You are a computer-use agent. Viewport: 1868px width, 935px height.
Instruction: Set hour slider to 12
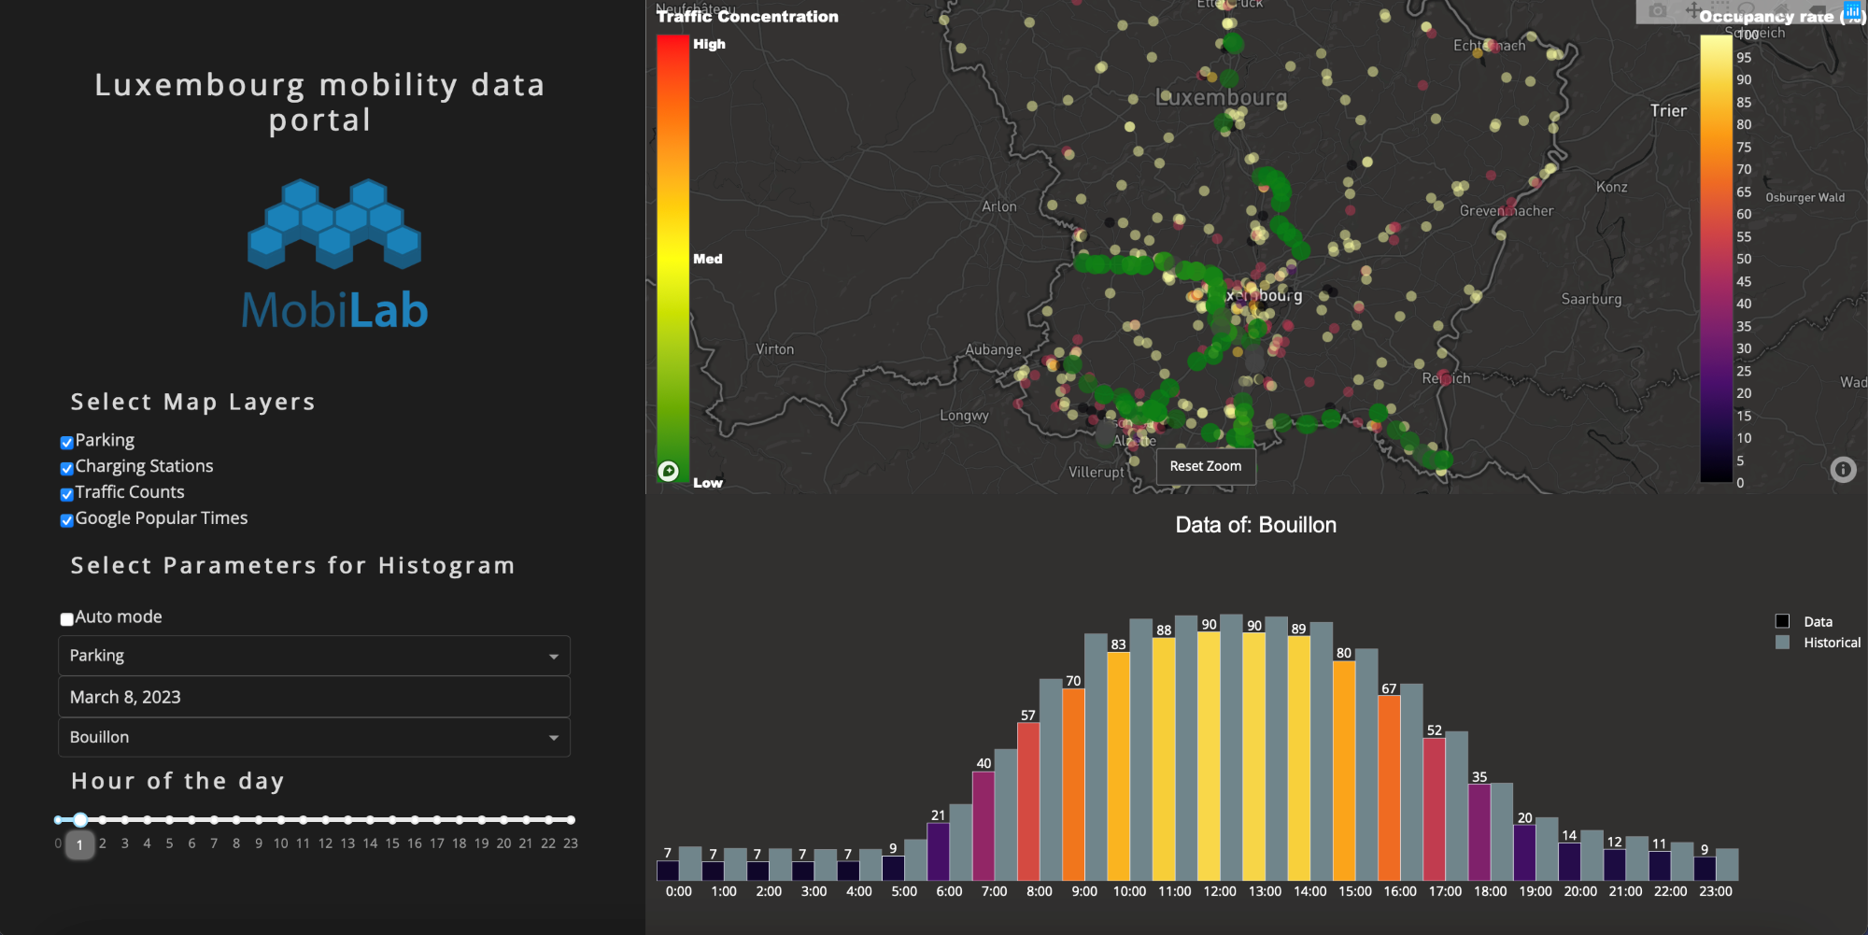[x=325, y=820]
